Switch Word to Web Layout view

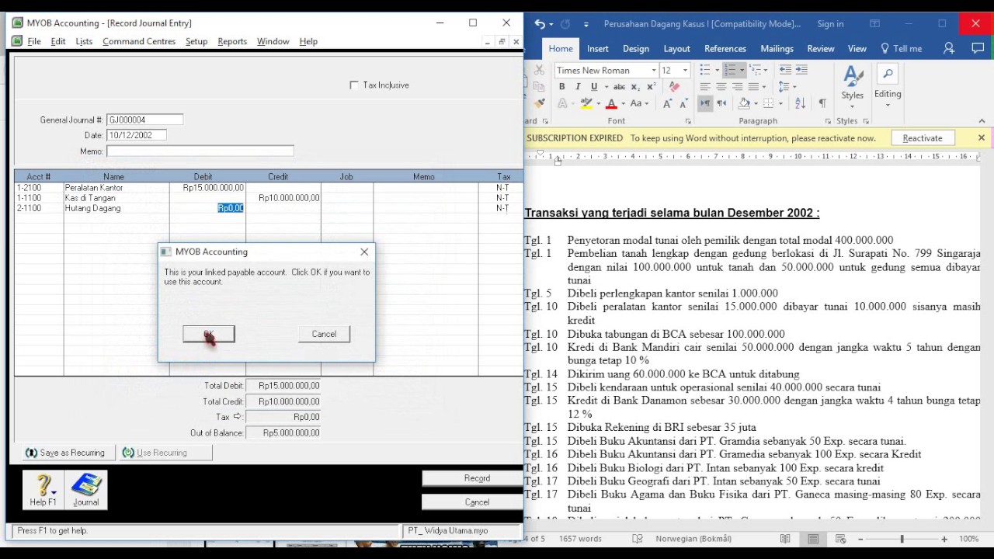841,539
